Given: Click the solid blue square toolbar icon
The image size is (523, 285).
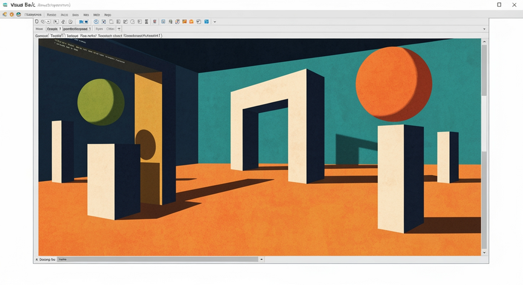Looking at the screenshot, I should (x=206, y=22).
